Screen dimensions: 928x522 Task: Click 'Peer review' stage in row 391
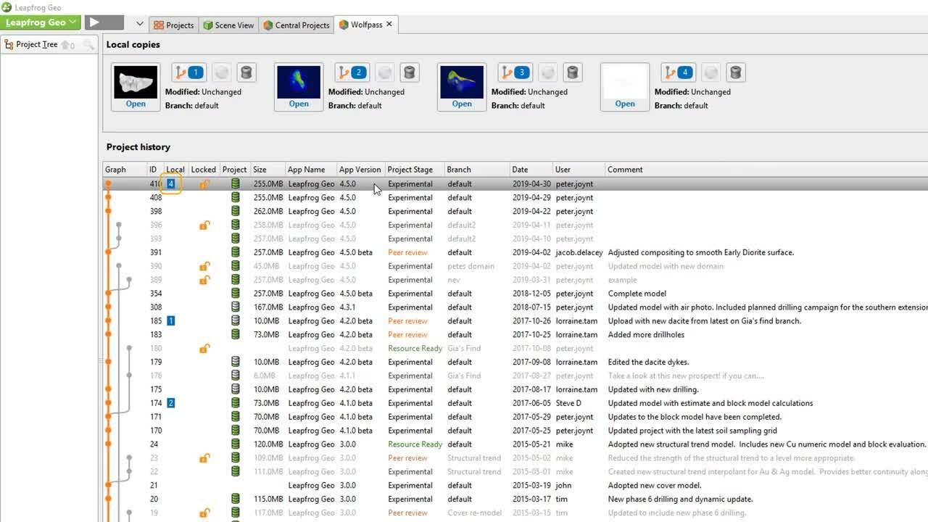click(407, 252)
